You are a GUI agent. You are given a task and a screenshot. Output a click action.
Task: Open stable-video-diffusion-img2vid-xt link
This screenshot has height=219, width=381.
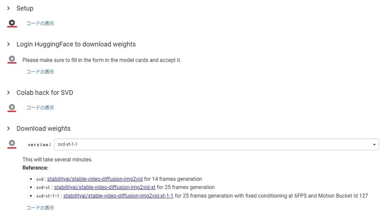(105, 187)
